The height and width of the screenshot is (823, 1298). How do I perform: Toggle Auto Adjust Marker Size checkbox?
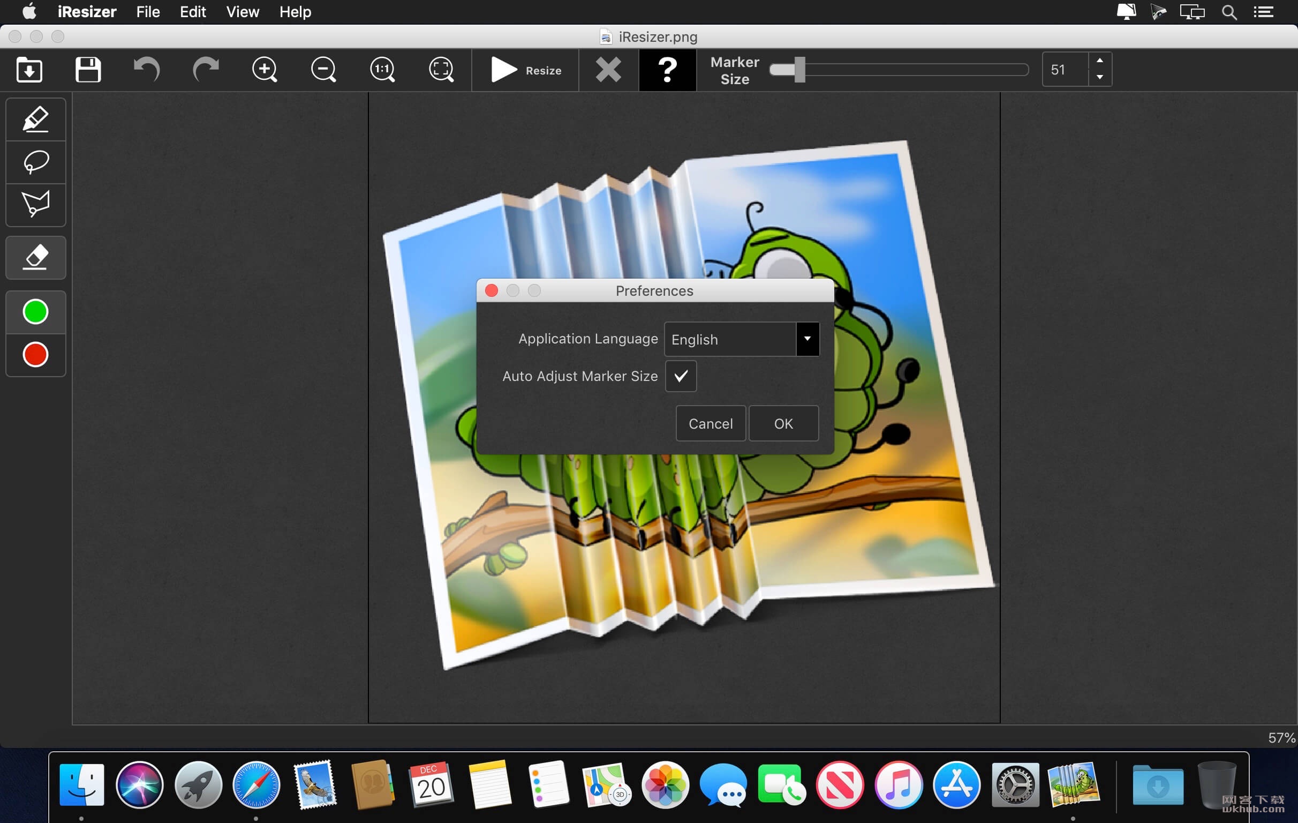(681, 376)
